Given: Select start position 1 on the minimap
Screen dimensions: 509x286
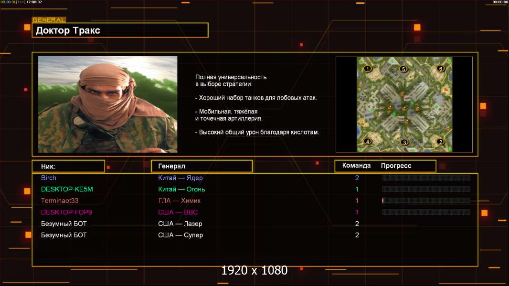Looking at the screenshot, I should click(368, 69).
